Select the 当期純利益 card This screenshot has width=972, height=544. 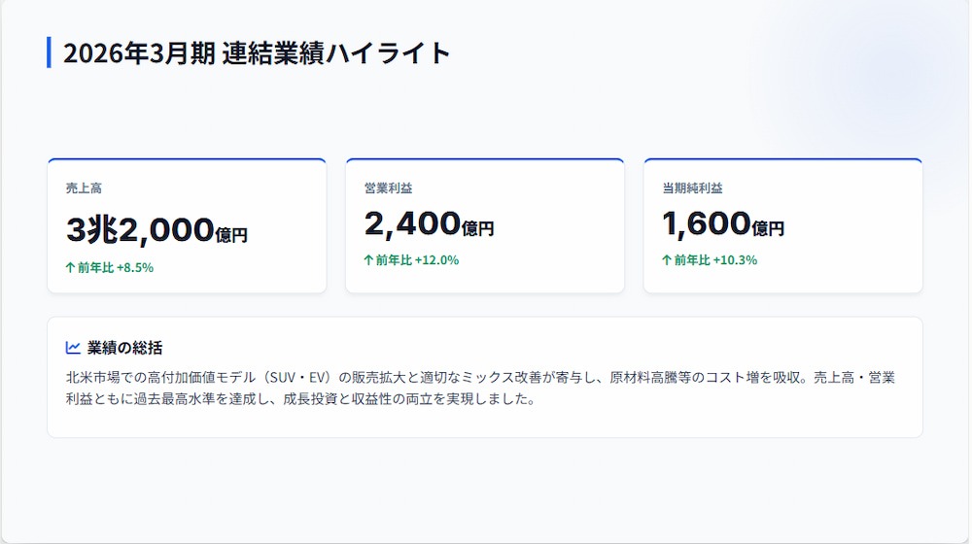pos(782,225)
